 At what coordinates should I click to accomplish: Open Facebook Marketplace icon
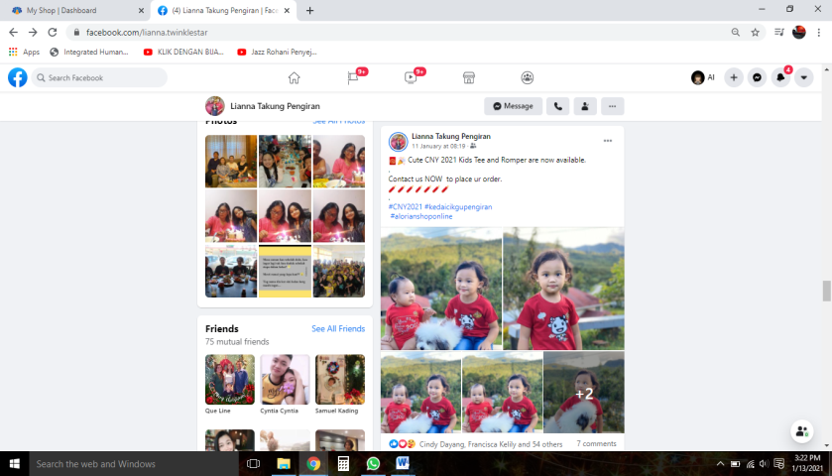pyautogui.click(x=469, y=77)
